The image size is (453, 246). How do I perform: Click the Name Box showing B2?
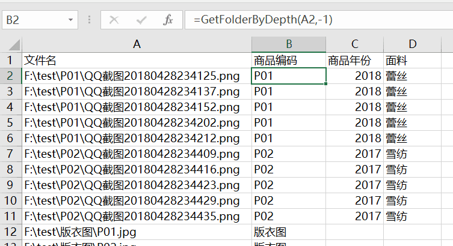40,20
